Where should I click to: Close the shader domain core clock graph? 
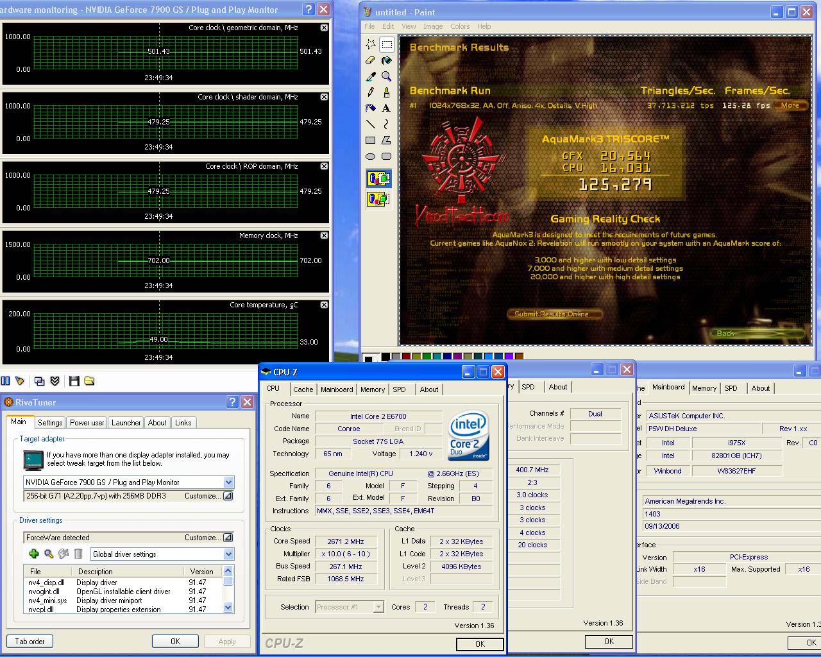pyautogui.click(x=324, y=97)
